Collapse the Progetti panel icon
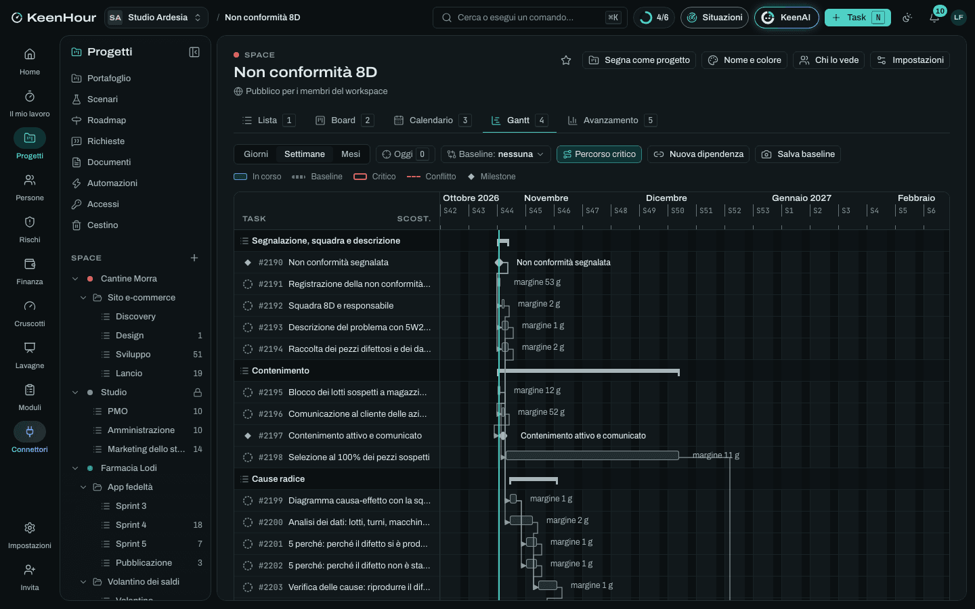The image size is (975, 609). [x=194, y=52]
